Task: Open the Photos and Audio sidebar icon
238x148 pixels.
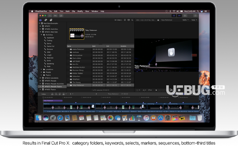Action: [46, 20]
